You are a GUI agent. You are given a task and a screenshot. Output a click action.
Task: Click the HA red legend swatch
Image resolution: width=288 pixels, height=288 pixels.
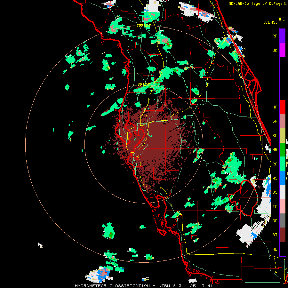click(283, 107)
